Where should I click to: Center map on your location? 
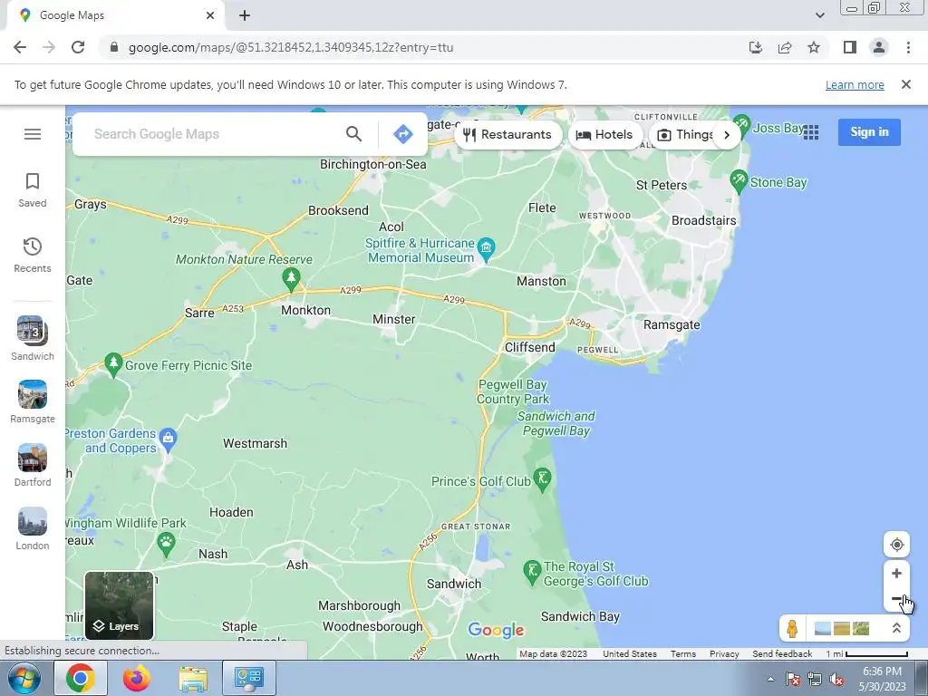[x=896, y=545]
